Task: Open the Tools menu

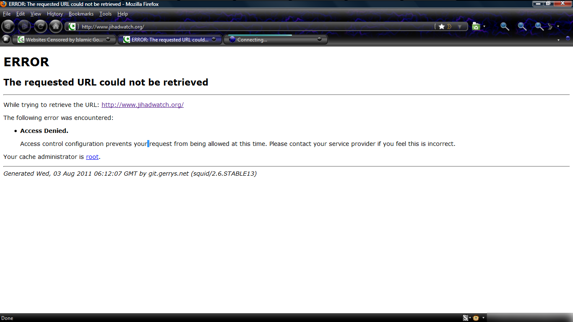Action: point(105,14)
